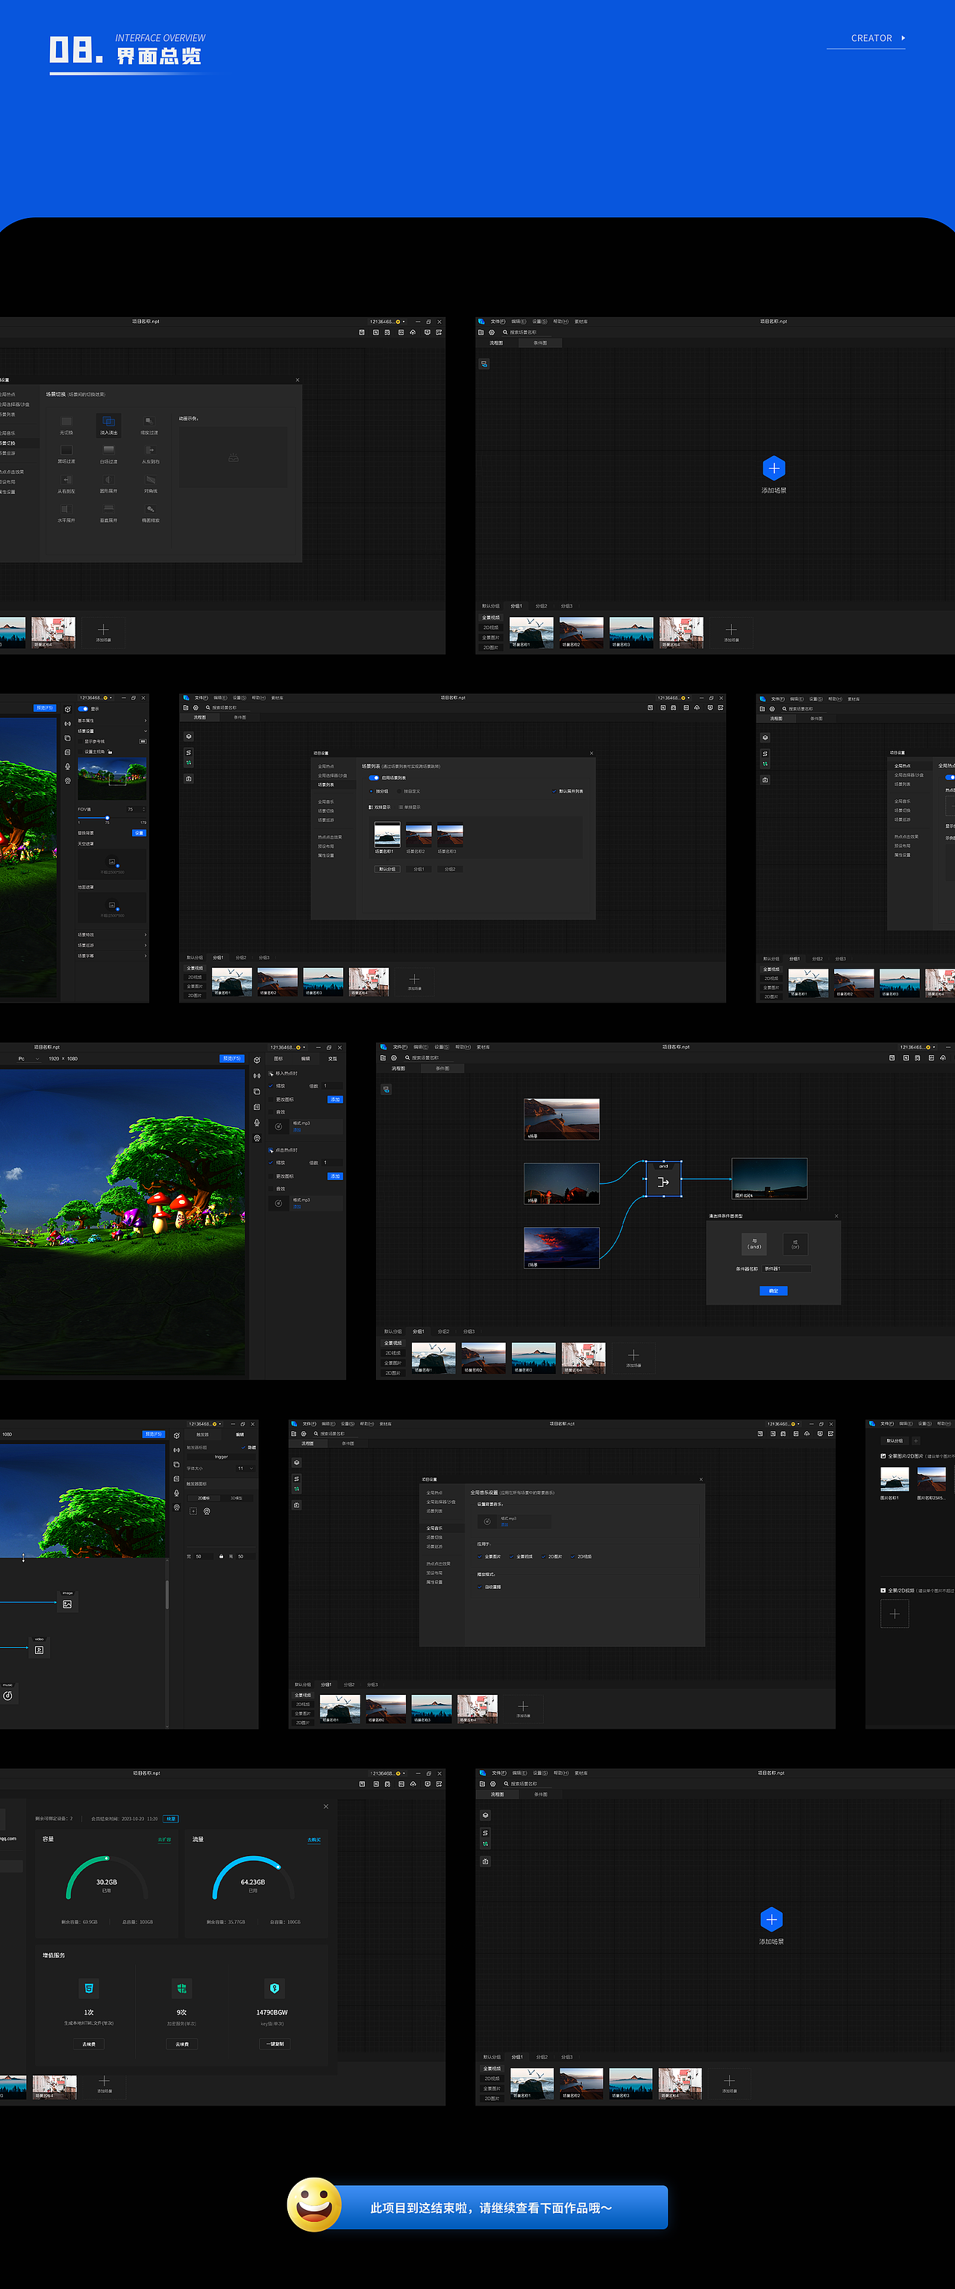Expand 场景热点 row in FOV properties window
The image size is (955, 2289).
click(112, 934)
